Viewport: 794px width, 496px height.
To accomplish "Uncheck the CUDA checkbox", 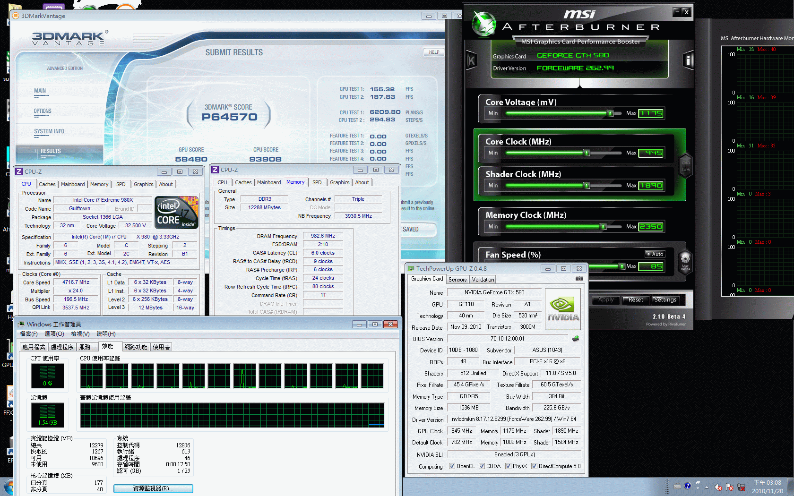I will coord(482,466).
